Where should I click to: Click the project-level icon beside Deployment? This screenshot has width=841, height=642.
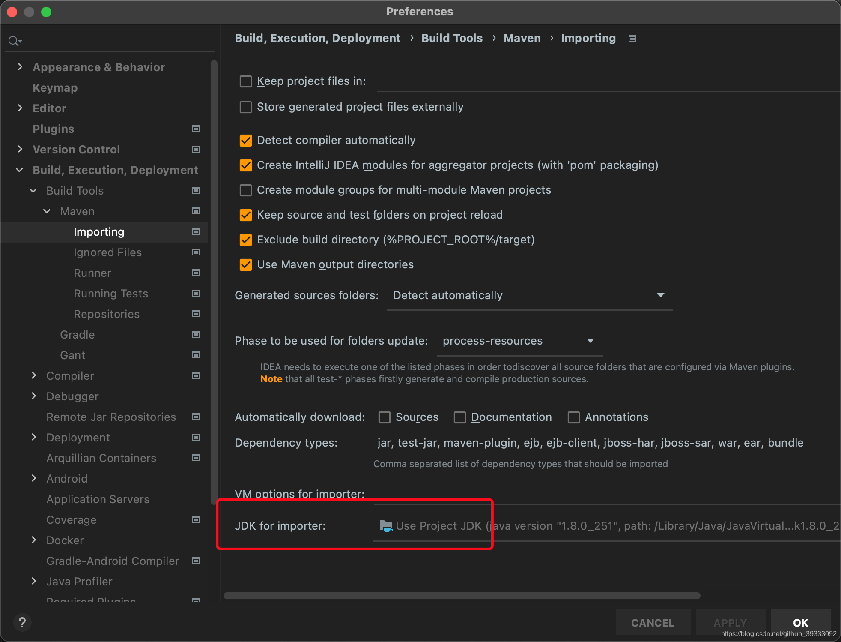pyautogui.click(x=196, y=437)
